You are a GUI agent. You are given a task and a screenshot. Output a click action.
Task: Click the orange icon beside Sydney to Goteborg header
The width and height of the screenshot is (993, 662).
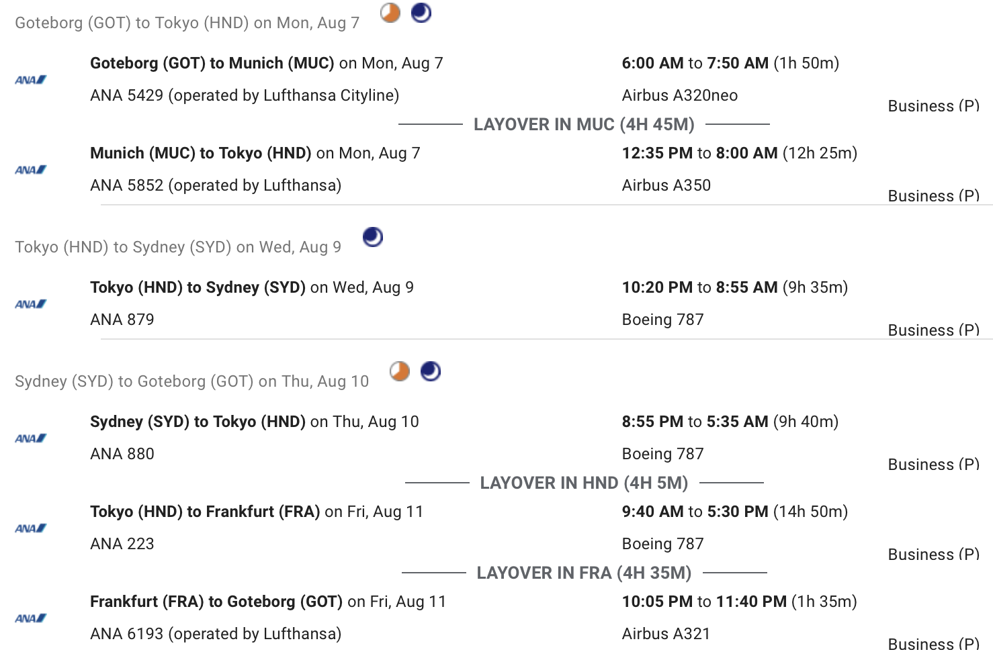pos(400,371)
